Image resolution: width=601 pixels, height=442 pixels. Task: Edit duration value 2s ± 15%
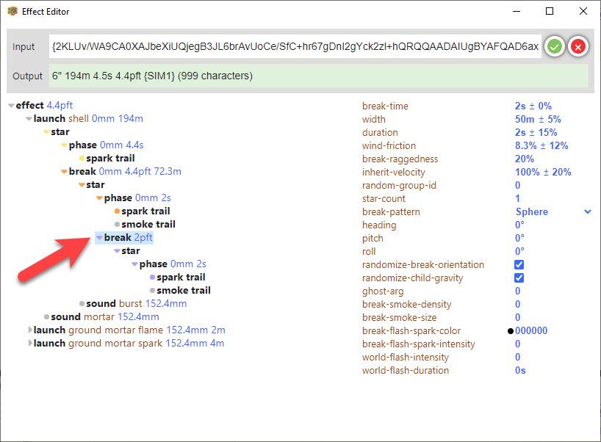[536, 132]
